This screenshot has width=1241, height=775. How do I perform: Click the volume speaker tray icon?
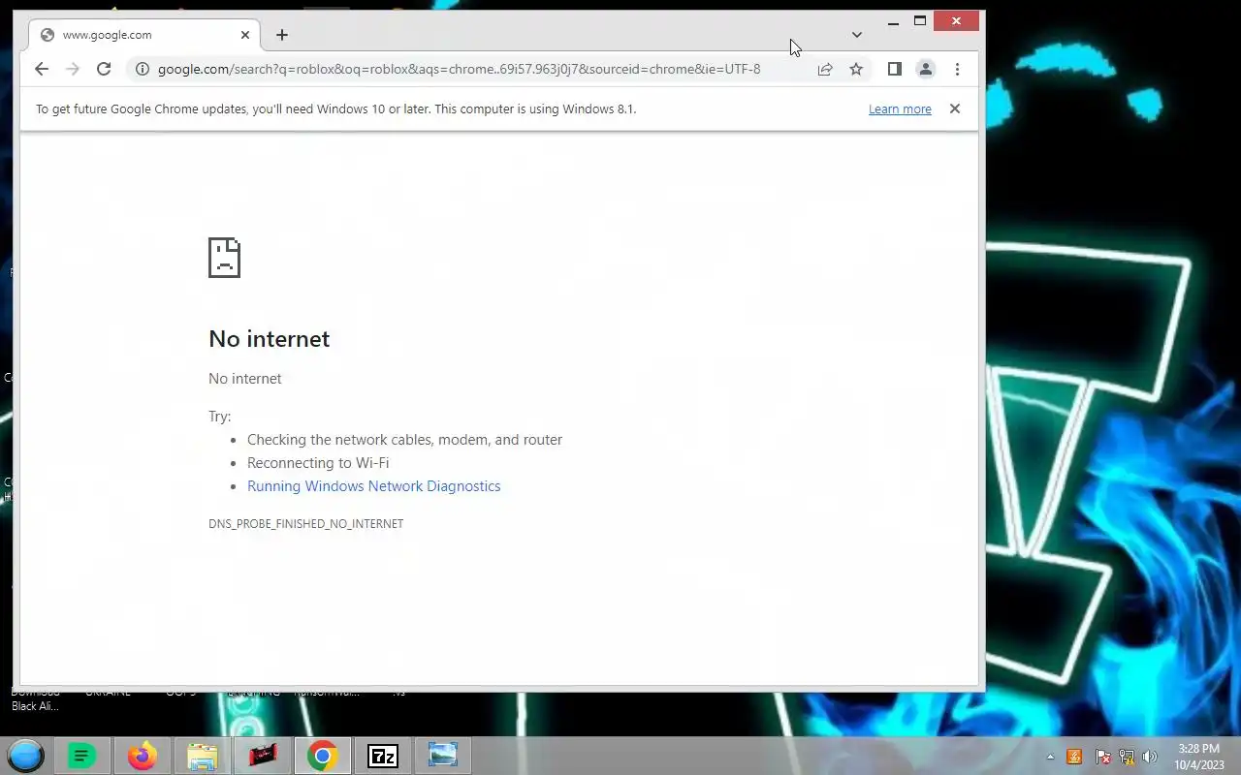point(1150,757)
